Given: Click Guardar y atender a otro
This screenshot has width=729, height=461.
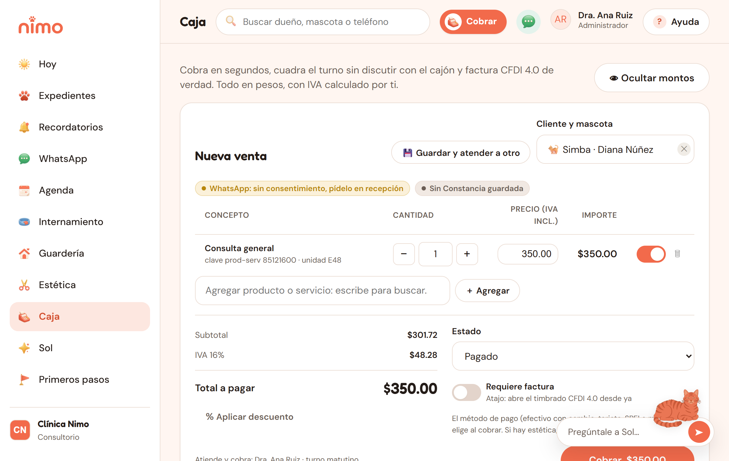Looking at the screenshot, I should [461, 153].
